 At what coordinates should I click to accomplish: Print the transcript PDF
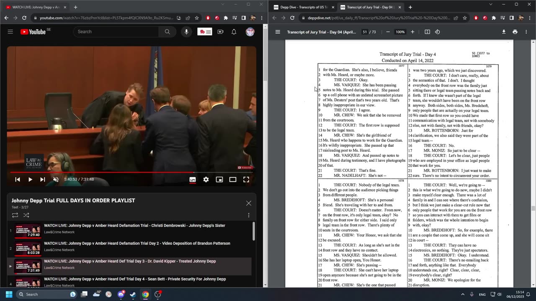[x=515, y=32]
